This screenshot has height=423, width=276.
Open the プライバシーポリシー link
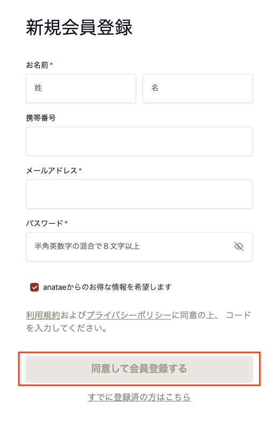[x=129, y=315]
